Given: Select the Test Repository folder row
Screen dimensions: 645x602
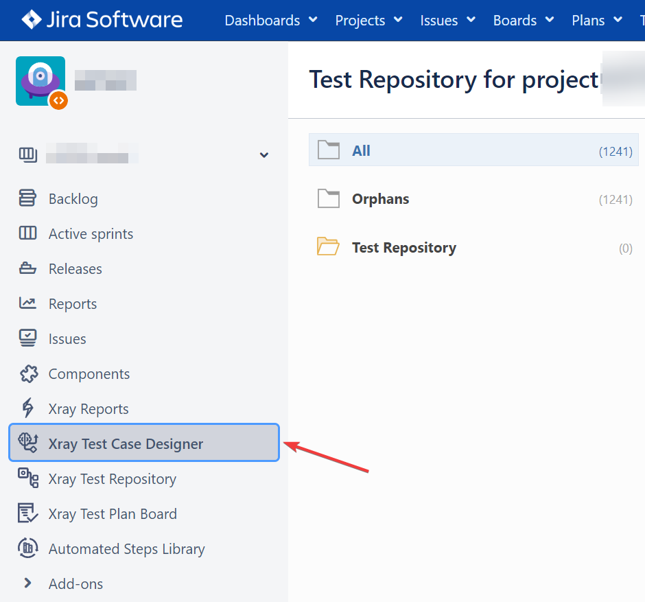Looking at the screenshot, I should coord(473,247).
